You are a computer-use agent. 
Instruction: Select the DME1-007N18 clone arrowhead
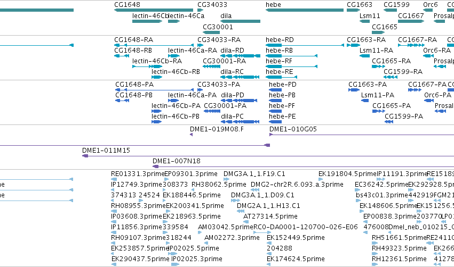point(155,166)
